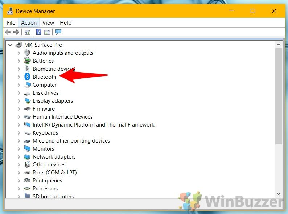Click the Print queues printer icon

(x=27, y=180)
